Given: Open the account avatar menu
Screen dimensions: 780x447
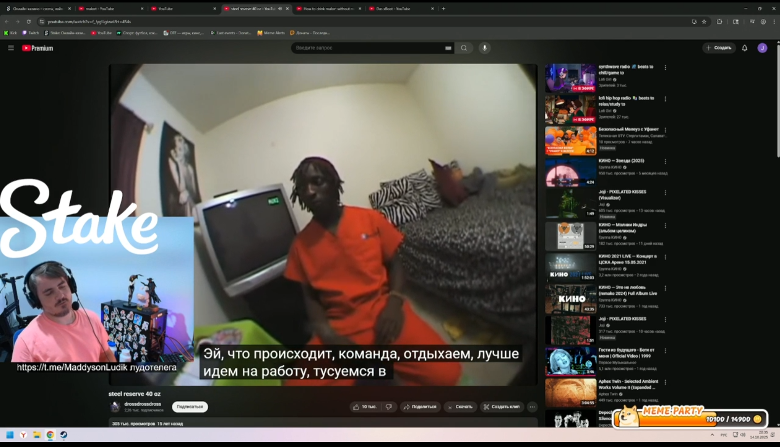Looking at the screenshot, I should 762,48.
